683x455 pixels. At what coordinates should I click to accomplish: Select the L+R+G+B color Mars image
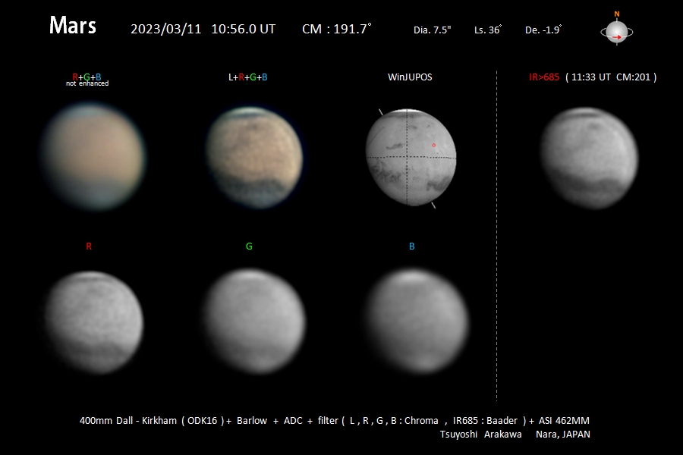pos(254,157)
